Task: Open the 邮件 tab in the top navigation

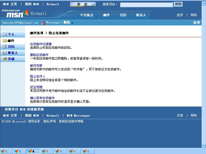Action: [x=107, y=15]
